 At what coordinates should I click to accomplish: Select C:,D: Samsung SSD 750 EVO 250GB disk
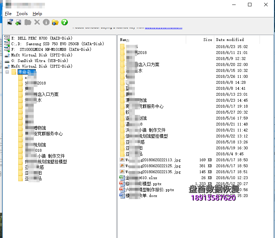(58, 44)
